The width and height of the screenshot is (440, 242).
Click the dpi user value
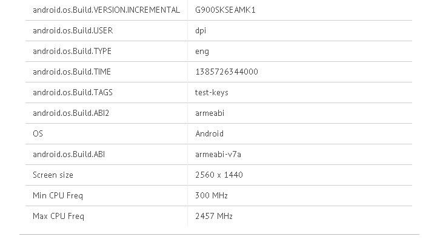coord(201,31)
